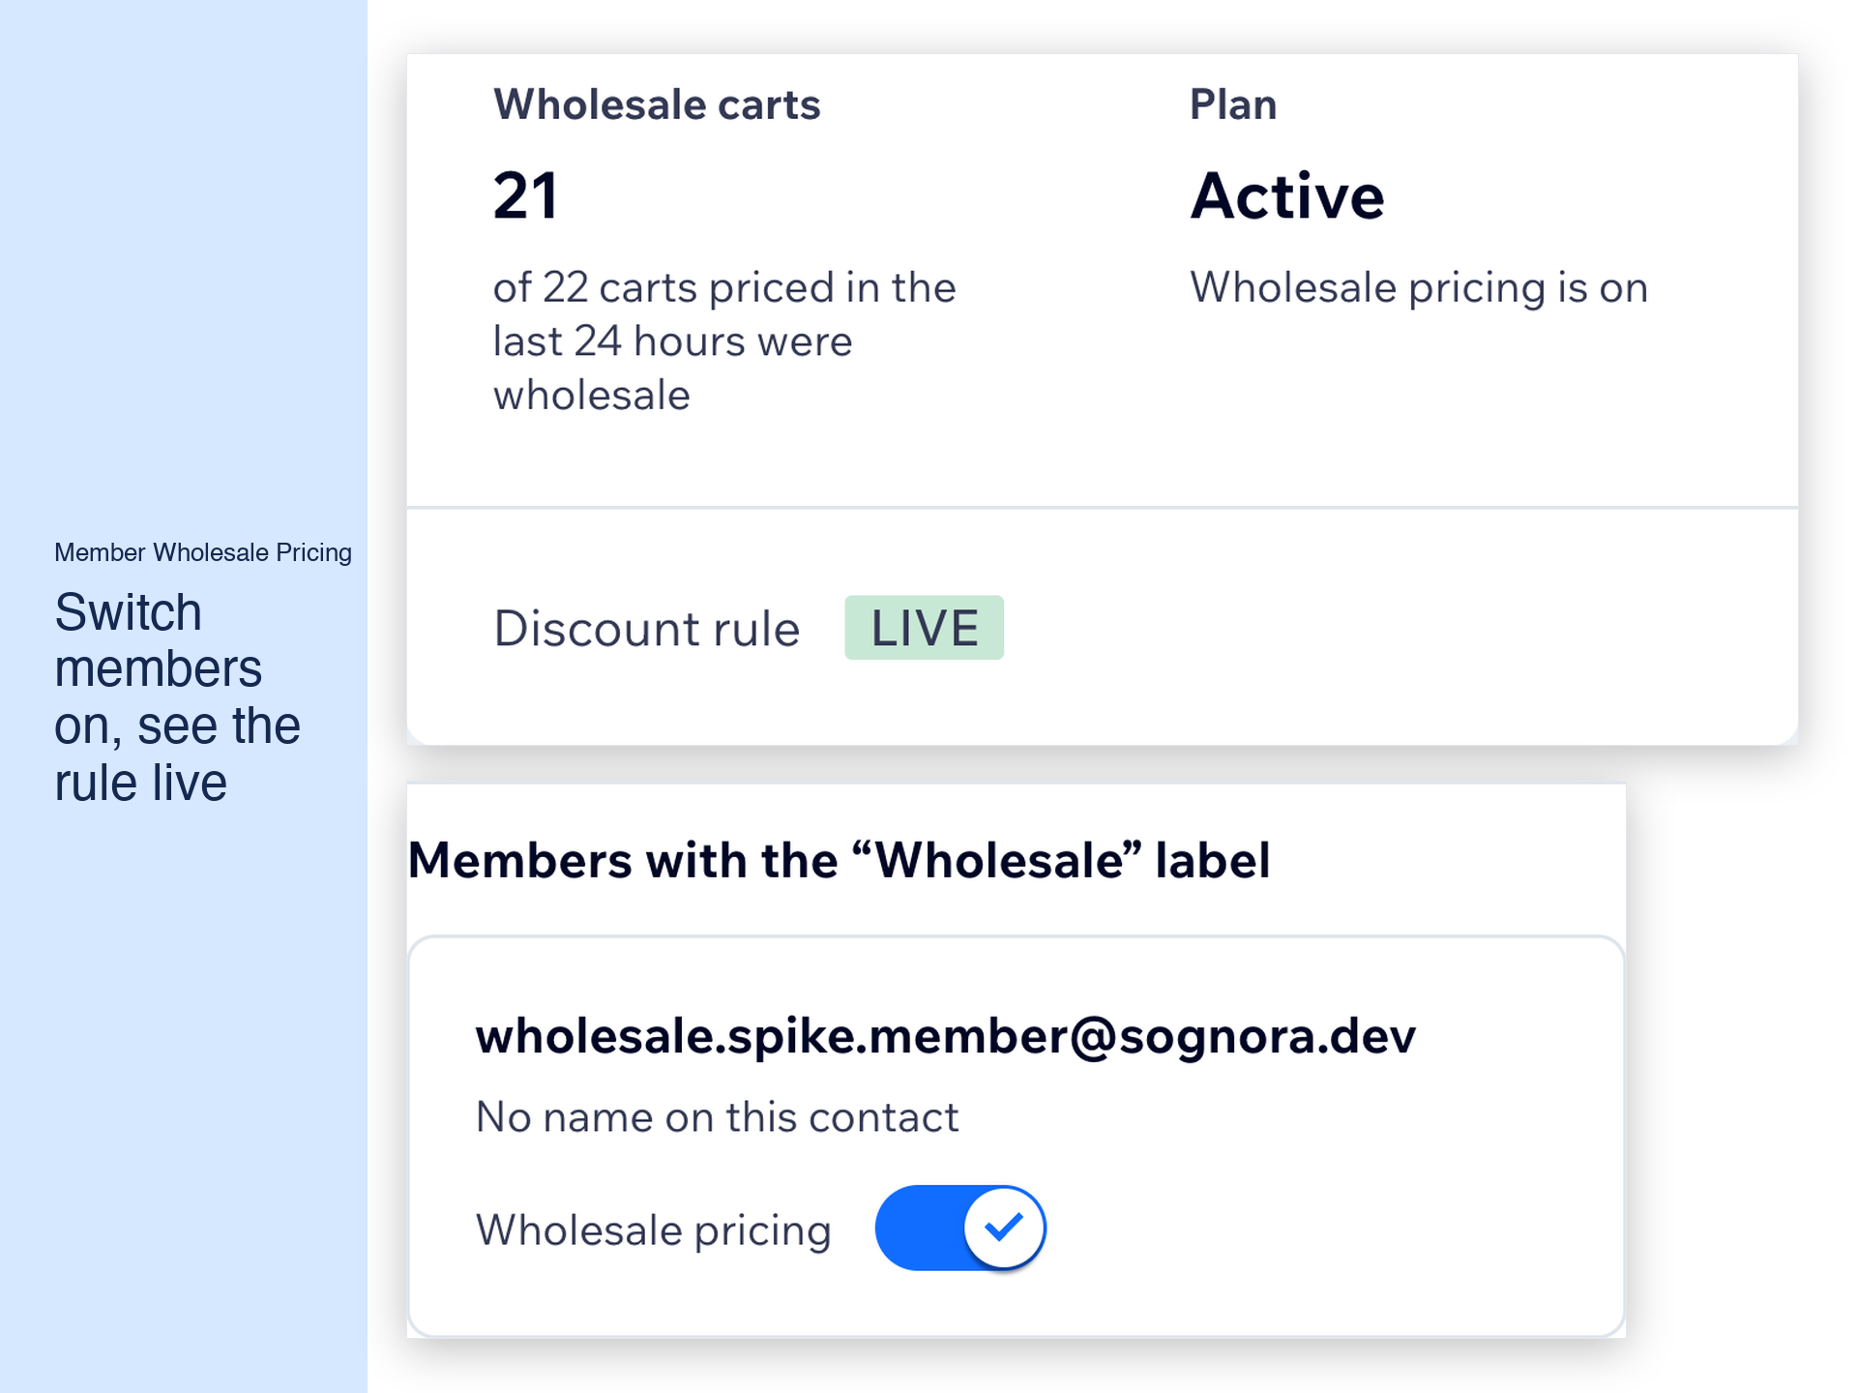The width and height of the screenshot is (1857, 1393).
Task: Click the member contact card
Action: click(x=1016, y=1137)
